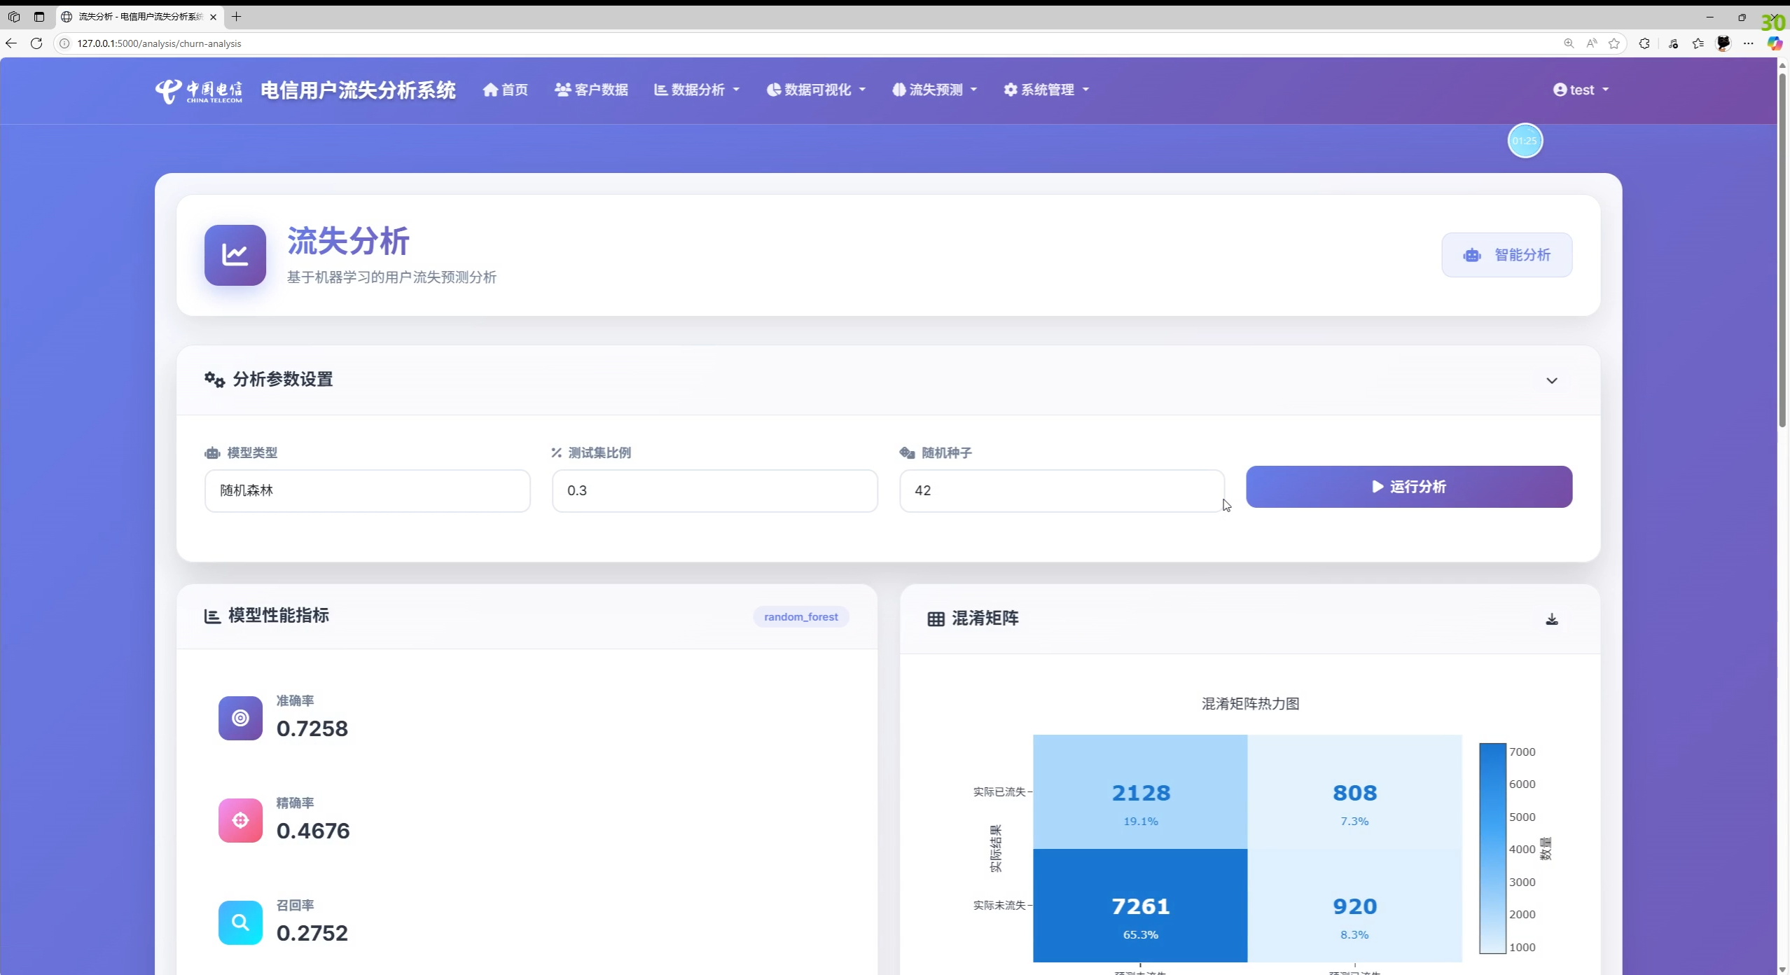The image size is (1790, 975).
Task: Focus the 随机种子 input field
Action: 1062,490
